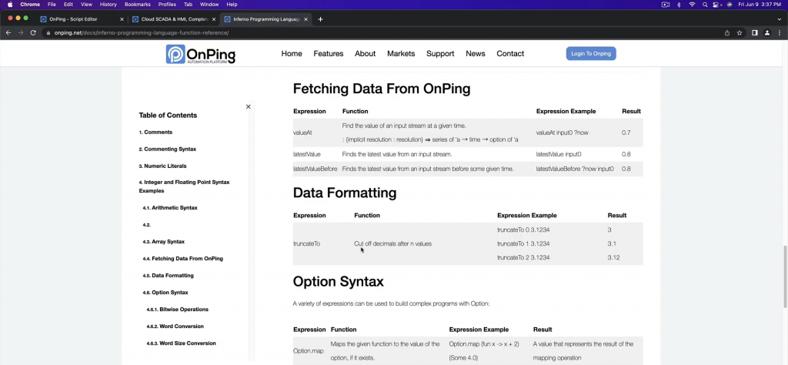Viewport: 788px width, 365px height.
Task: Click the address bar URL field
Action: [x=382, y=32]
